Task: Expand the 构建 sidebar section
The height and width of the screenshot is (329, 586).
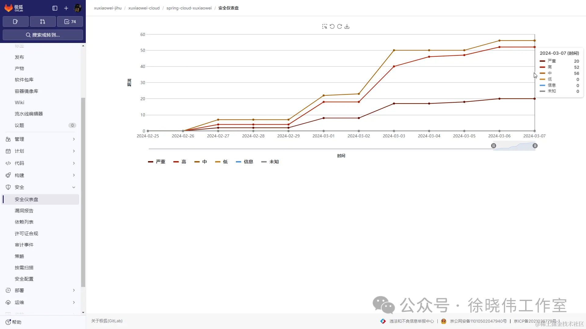Action: [41, 175]
